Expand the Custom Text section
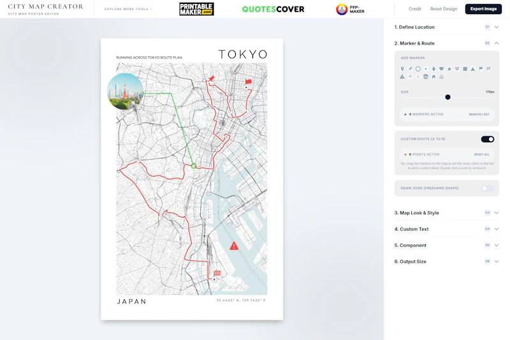This screenshot has height=340, width=510. [x=446, y=229]
